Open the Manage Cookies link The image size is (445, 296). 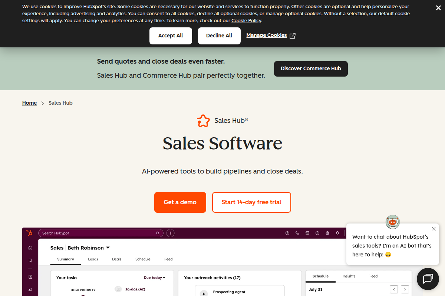tap(267, 36)
